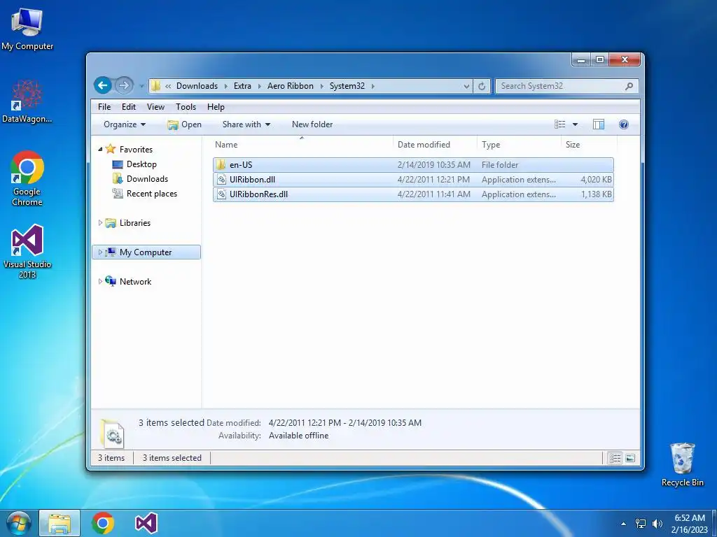
Task: Click System32 breadcrumb segment
Action: (x=347, y=86)
